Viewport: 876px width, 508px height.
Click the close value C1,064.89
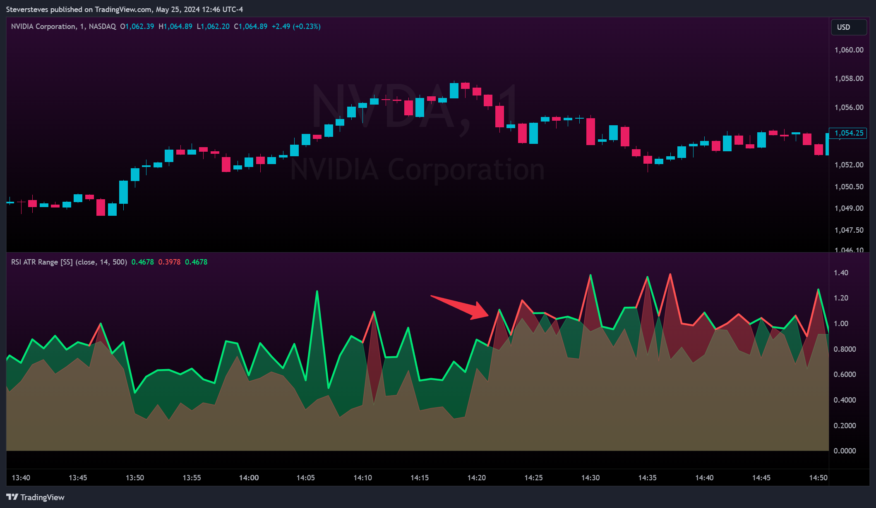pyautogui.click(x=251, y=26)
